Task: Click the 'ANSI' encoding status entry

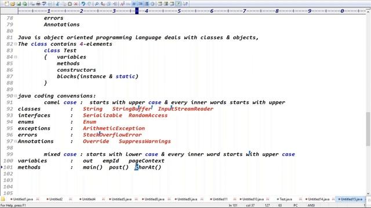Action: 311,206
